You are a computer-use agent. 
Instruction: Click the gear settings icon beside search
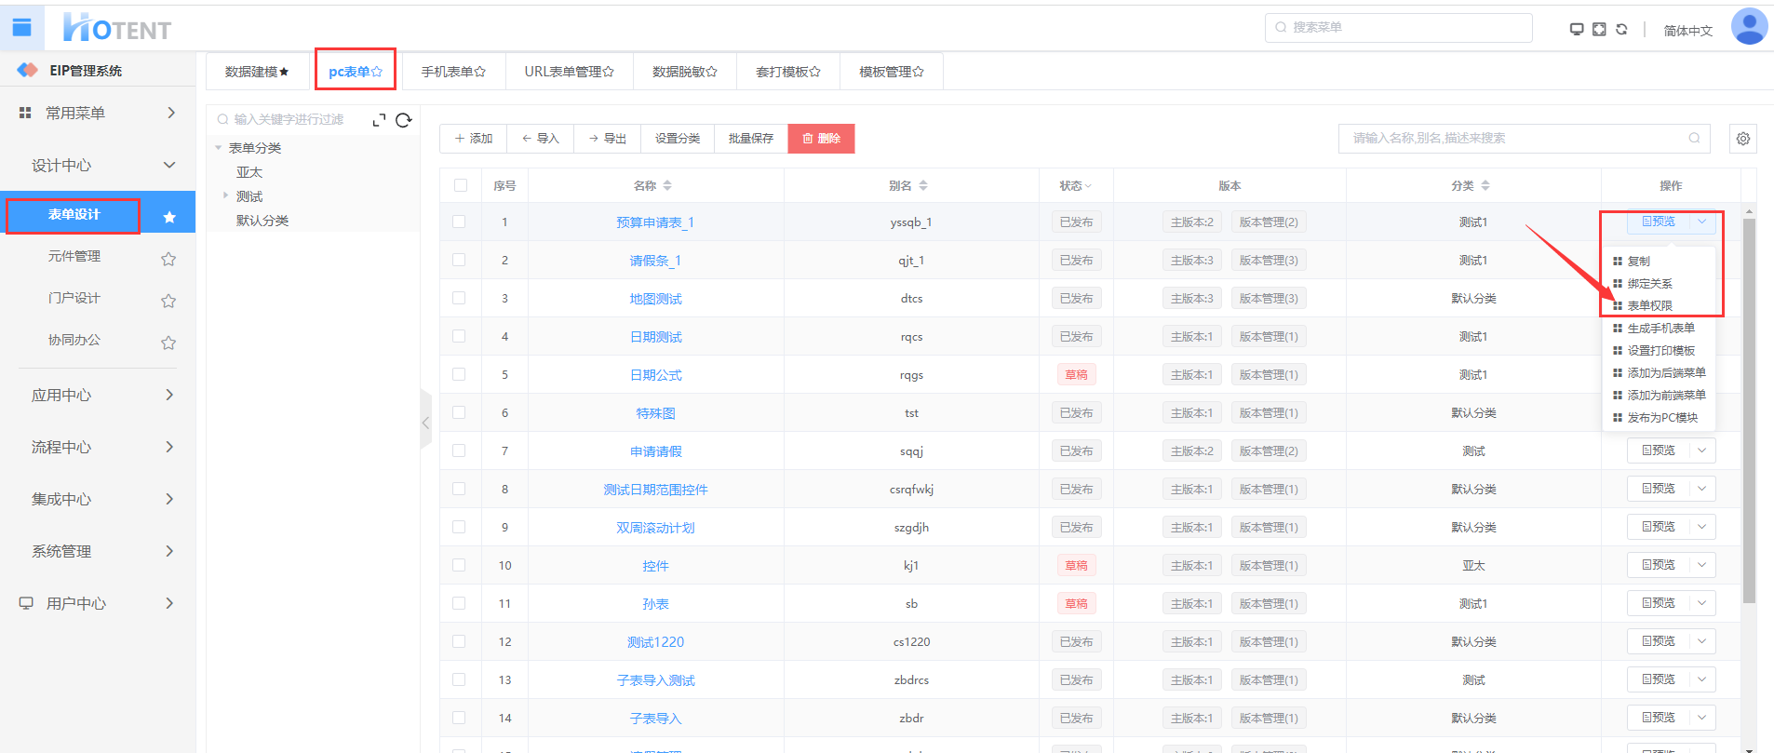1742,139
